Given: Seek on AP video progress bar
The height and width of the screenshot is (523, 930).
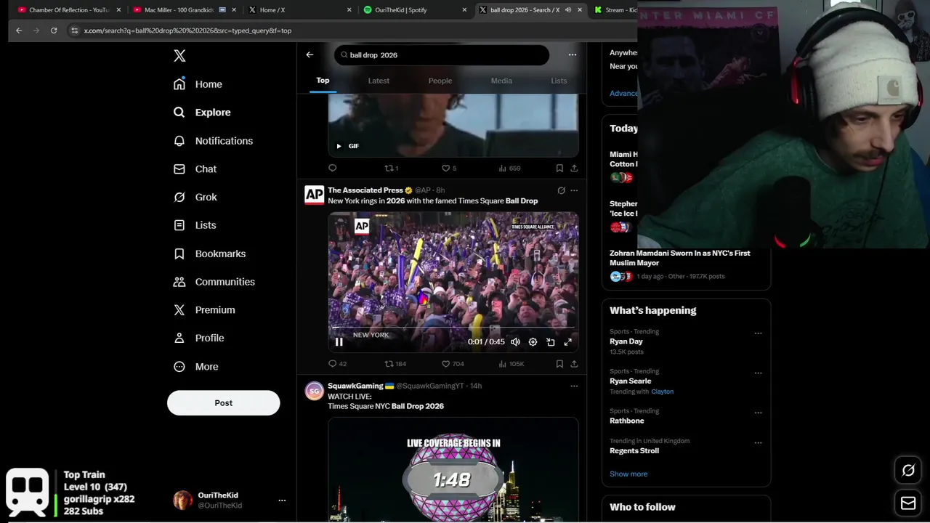Looking at the screenshot, I should pos(453,328).
